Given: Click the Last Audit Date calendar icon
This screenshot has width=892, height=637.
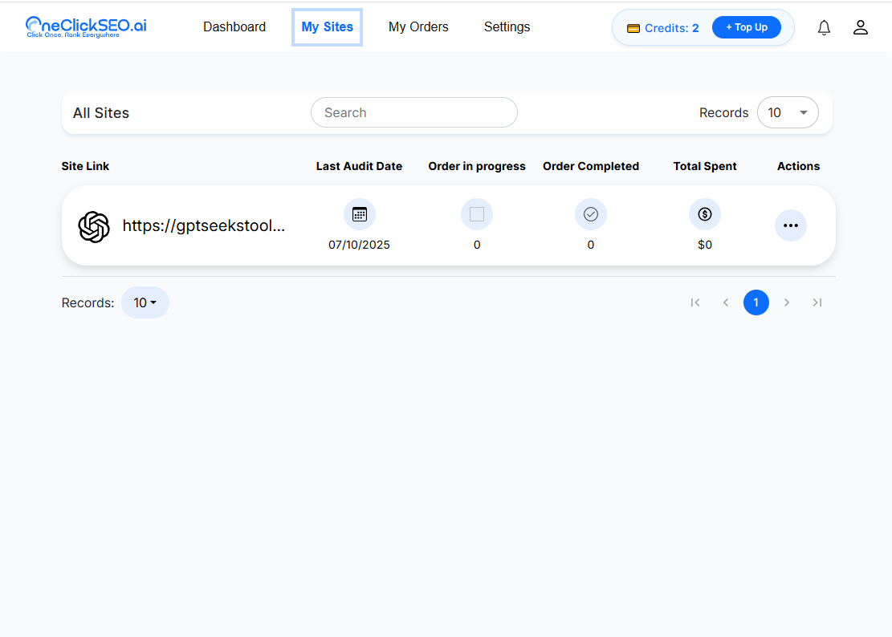Looking at the screenshot, I should [x=360, y=214].
